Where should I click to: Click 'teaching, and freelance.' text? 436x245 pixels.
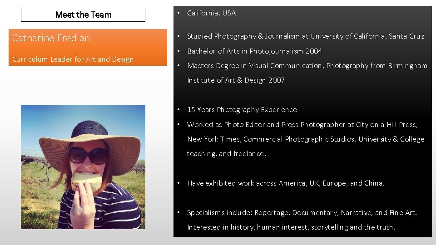pyautogui.click(x=226, y=154)
